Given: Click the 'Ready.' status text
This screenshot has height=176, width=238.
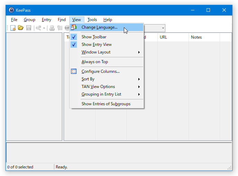Looking at the screenshot, I should coord(62,167).
